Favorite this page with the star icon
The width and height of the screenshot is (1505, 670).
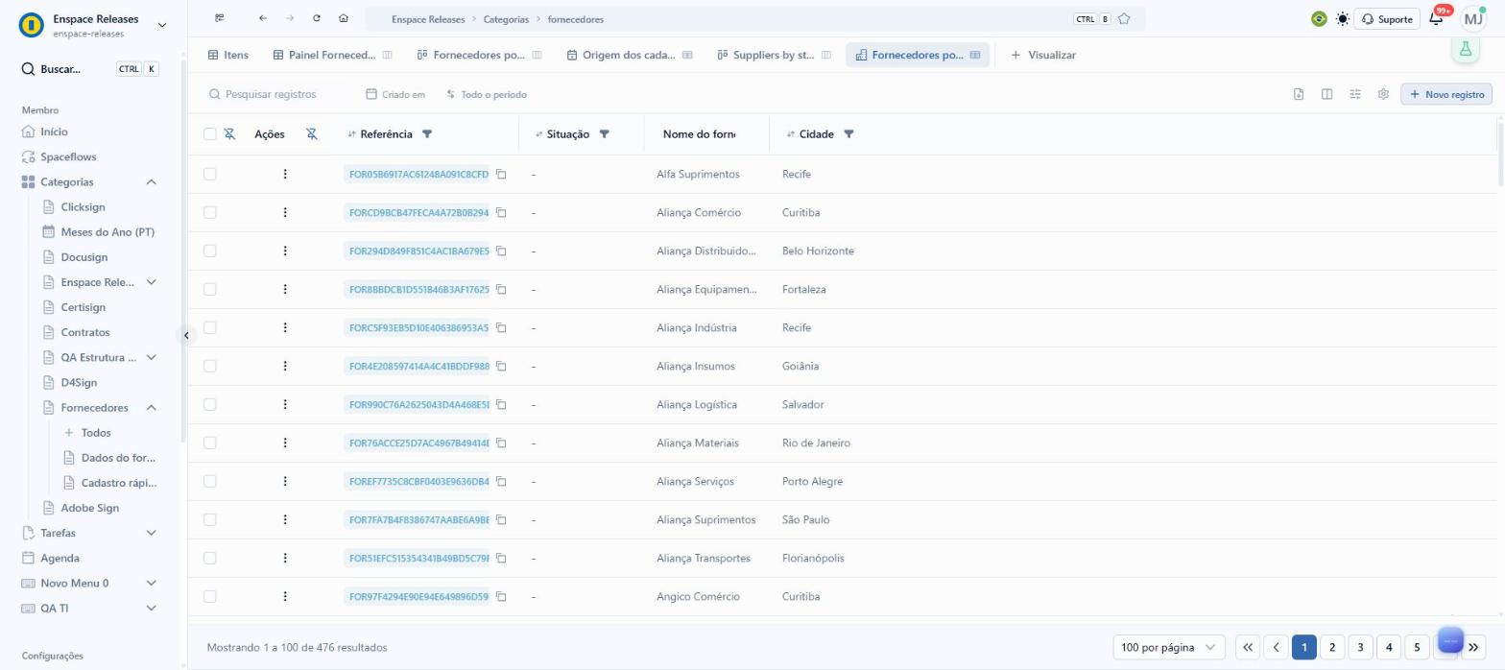point(1124,18)
